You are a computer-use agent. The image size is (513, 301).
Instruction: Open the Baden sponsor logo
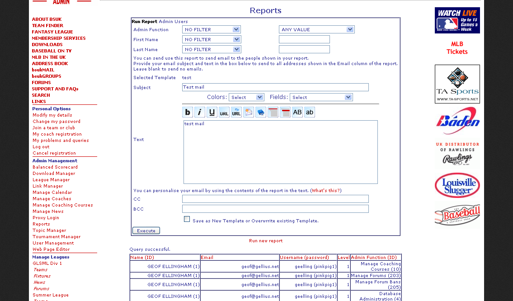pyautogui.click(x=457, y=122)
